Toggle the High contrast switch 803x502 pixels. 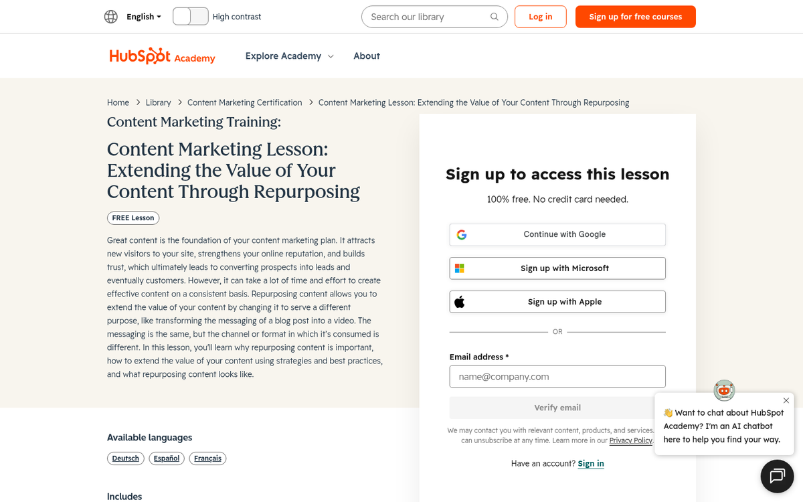(190, 16)
